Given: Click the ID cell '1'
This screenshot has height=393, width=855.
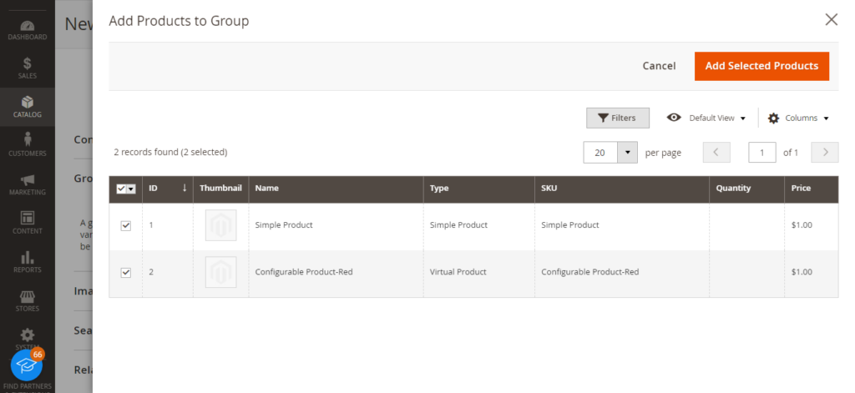Looking at the screenshot, I should [151, 225].
